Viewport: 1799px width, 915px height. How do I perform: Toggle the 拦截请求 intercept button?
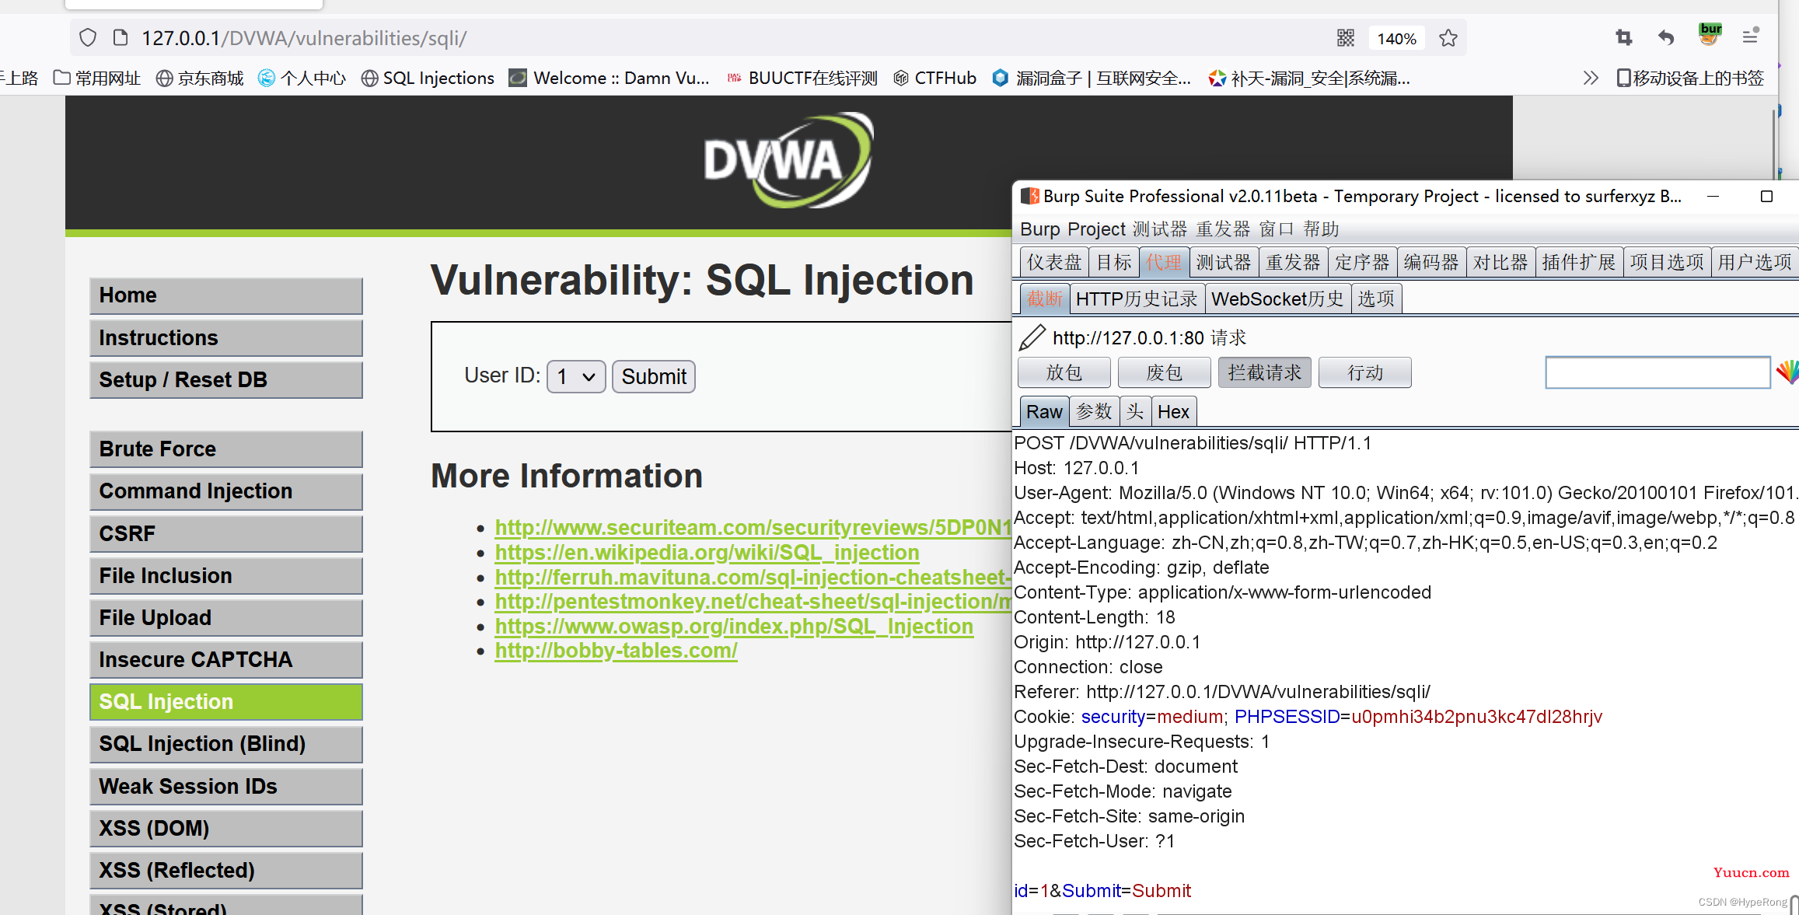[1265, 372]
